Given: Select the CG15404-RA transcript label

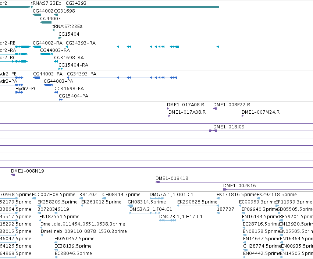Looking at the screenshot, I should (74, 65).
